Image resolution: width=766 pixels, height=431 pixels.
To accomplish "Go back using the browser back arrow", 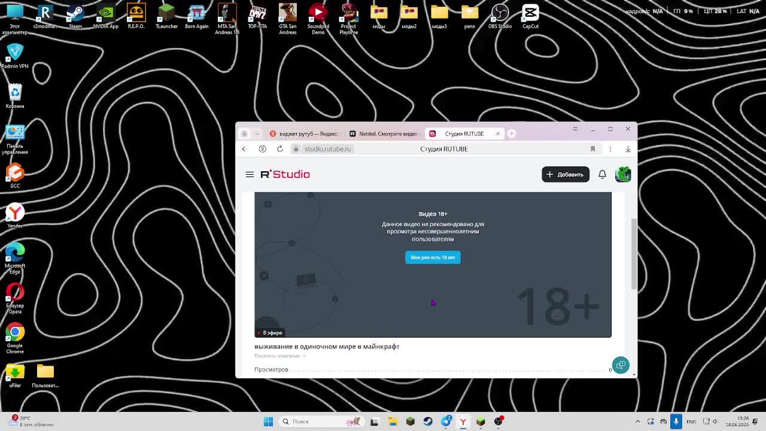I will pos(244,149).
